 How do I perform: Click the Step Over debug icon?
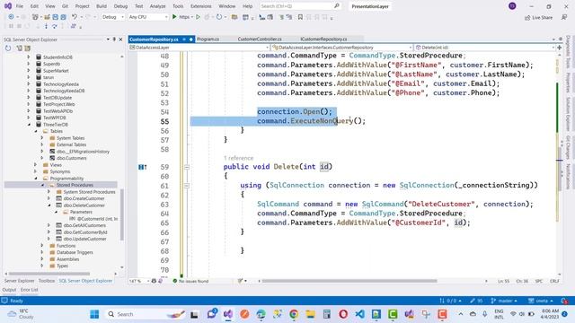pos(54,26)
